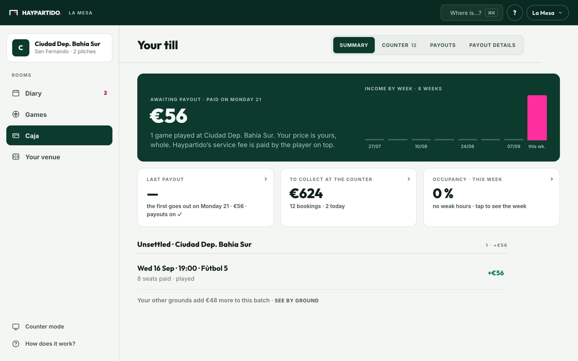Click the 1 · +€56 unsettled total
Screen dimensions: 578x361
496,245
